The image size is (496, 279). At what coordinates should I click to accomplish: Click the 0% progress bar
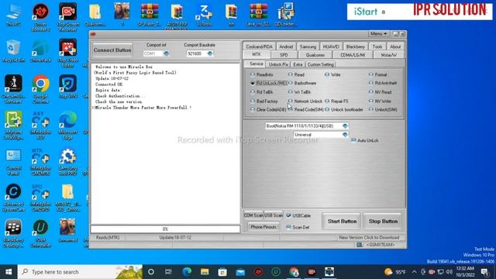point(165,229)
